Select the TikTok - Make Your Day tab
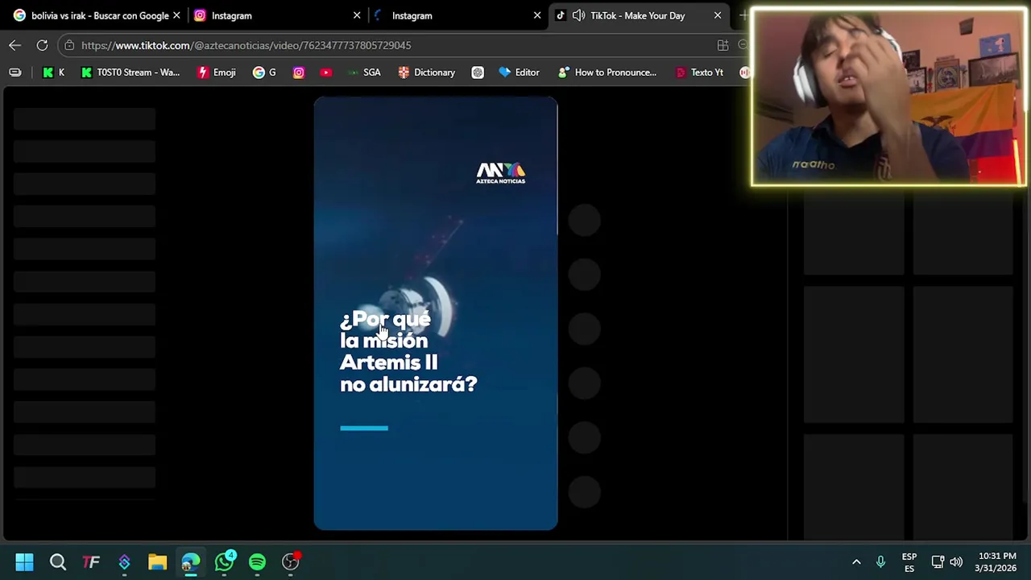 [637, 15]
